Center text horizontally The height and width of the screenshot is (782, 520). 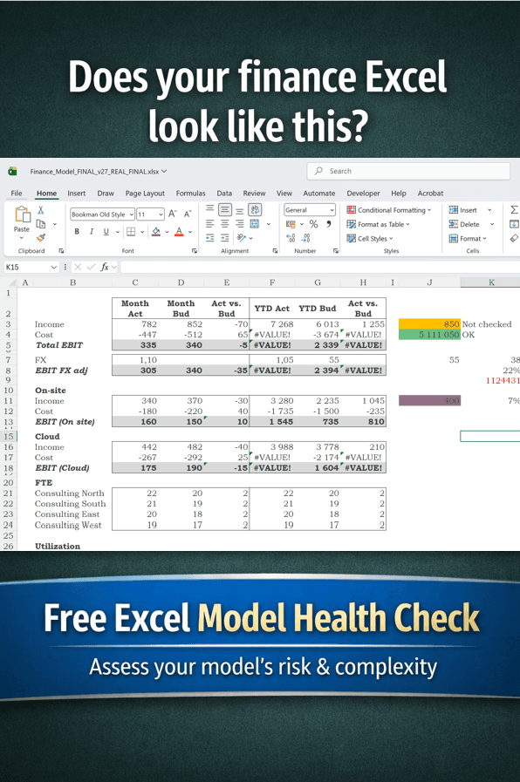point(225,223)
